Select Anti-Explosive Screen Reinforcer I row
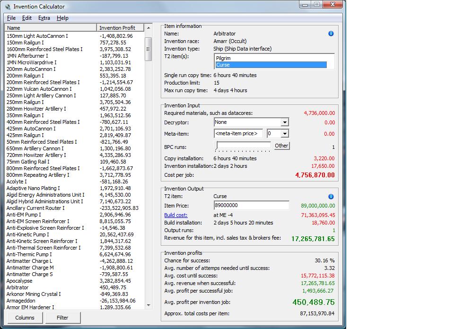The width and height of the screenshot is (454, 329). tap(75, 228)
